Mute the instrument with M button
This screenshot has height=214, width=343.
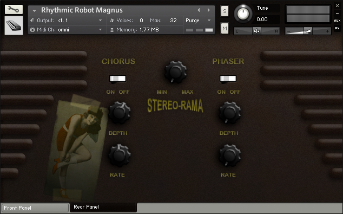pos(225,29)
